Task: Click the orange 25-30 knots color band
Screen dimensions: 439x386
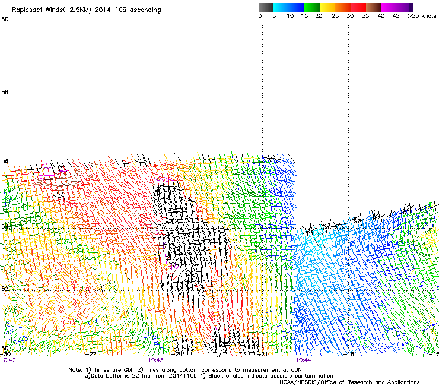Action: 343,7
